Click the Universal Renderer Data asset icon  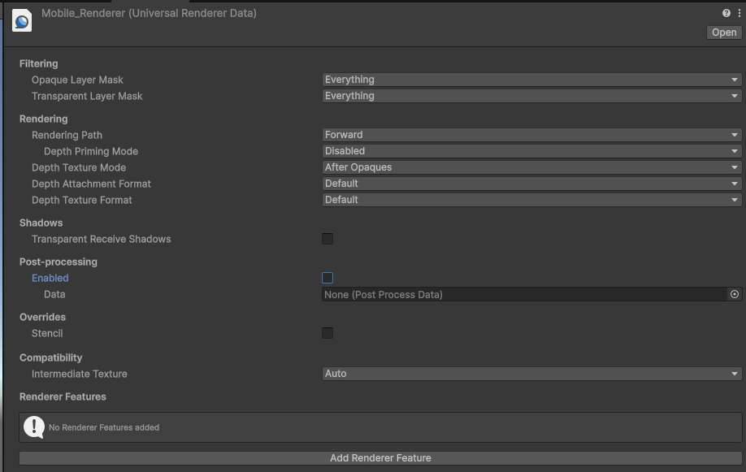[x=22, y=21]
